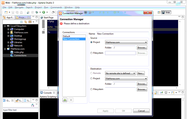
Task: Click the Save toolbar icon
Action: [13, 12]
